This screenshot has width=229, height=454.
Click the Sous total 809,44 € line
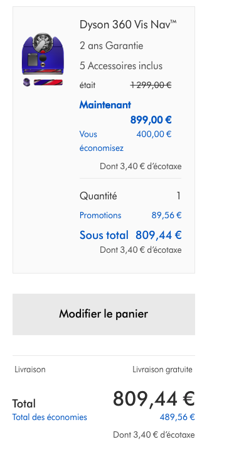(x=130, y=235)
